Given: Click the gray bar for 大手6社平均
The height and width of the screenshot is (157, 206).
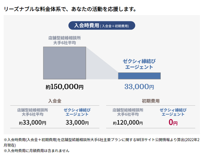Looking at the screenshot, I should point(65,63).
